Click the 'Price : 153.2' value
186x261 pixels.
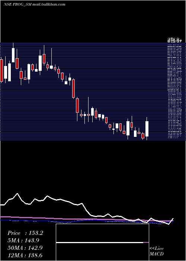(x=25, y=233)
